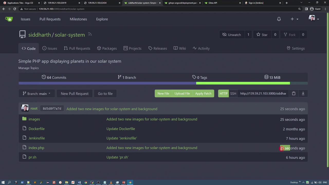
Task: Expand the Branch: main dropdown
Action: [x=36, y=94]
